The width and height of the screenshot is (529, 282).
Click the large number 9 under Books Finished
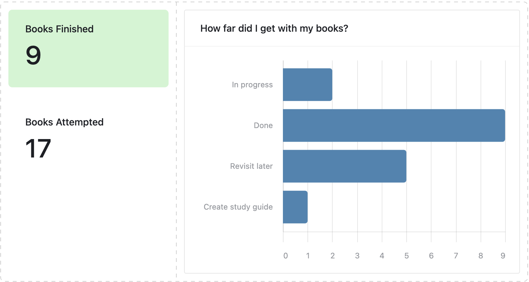(33, 55)
